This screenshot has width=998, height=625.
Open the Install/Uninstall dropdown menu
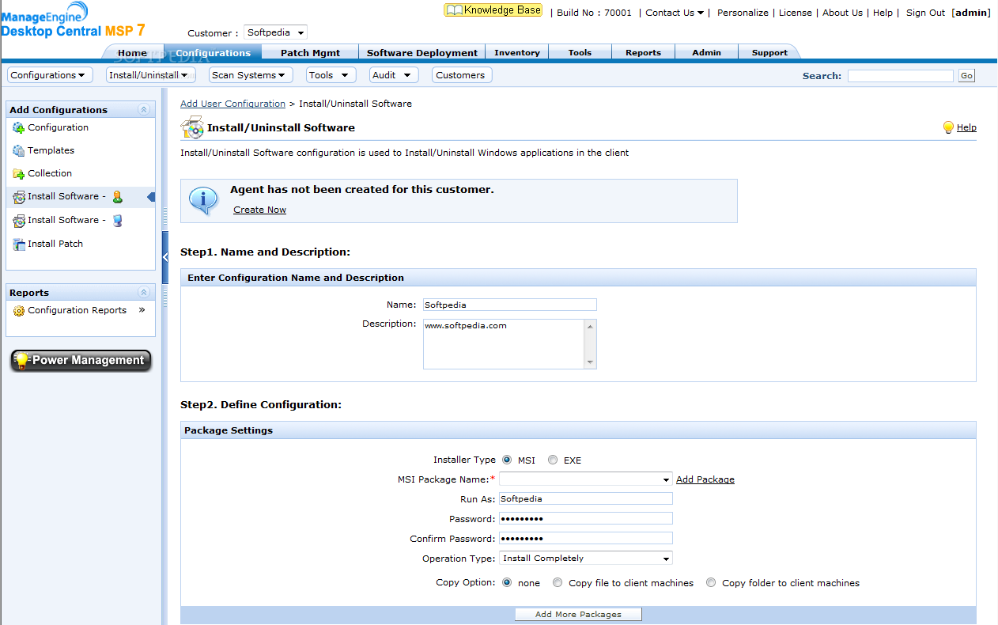151,75
